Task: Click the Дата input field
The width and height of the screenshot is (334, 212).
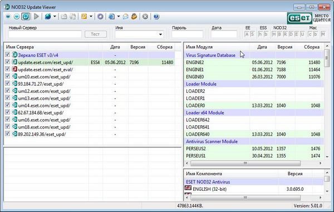Action: [x=224, y=34]
